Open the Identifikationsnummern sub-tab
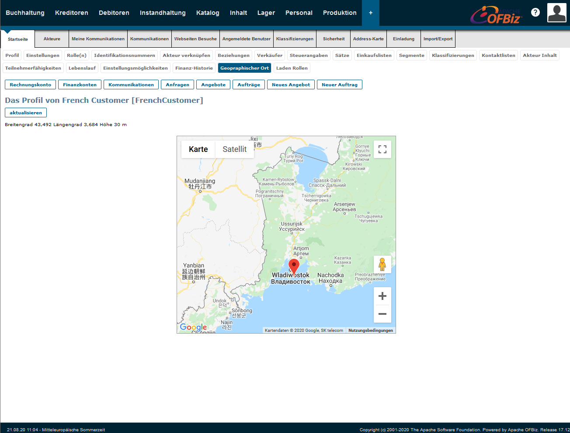 point(125,55)
